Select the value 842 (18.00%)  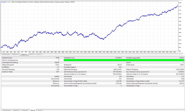pos(180,74)
